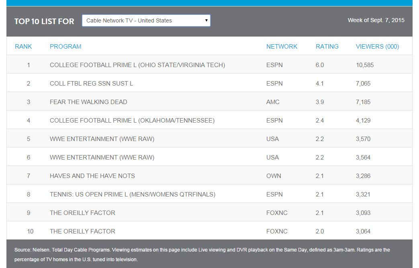Click the ESPN network for the tennis row
Screen dimensions: 419x268
274,194
